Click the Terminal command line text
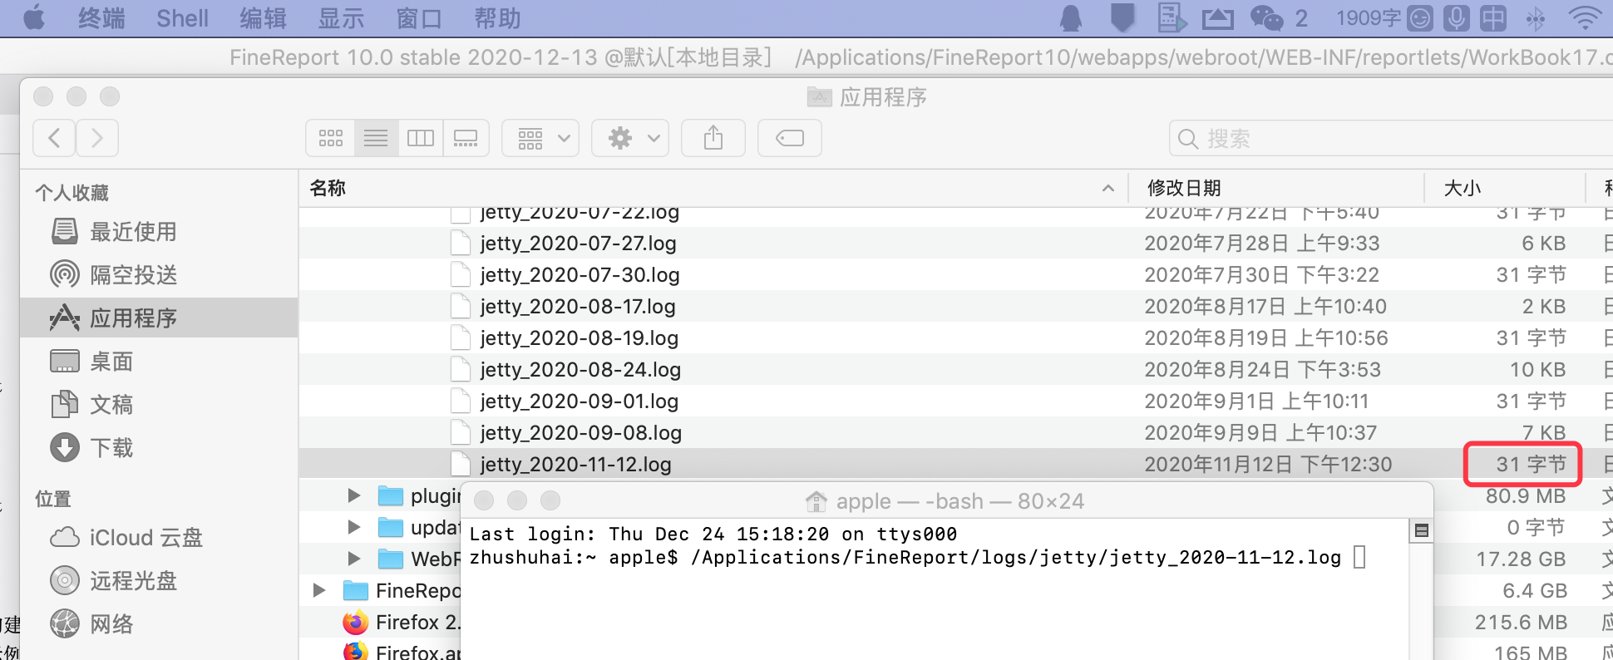 point(905,557)
